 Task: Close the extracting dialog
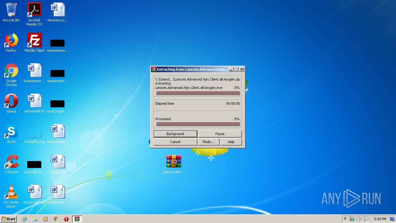(242, 69)
